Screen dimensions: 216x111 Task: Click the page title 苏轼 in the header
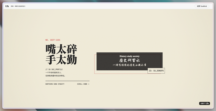[x=12, y=6]
